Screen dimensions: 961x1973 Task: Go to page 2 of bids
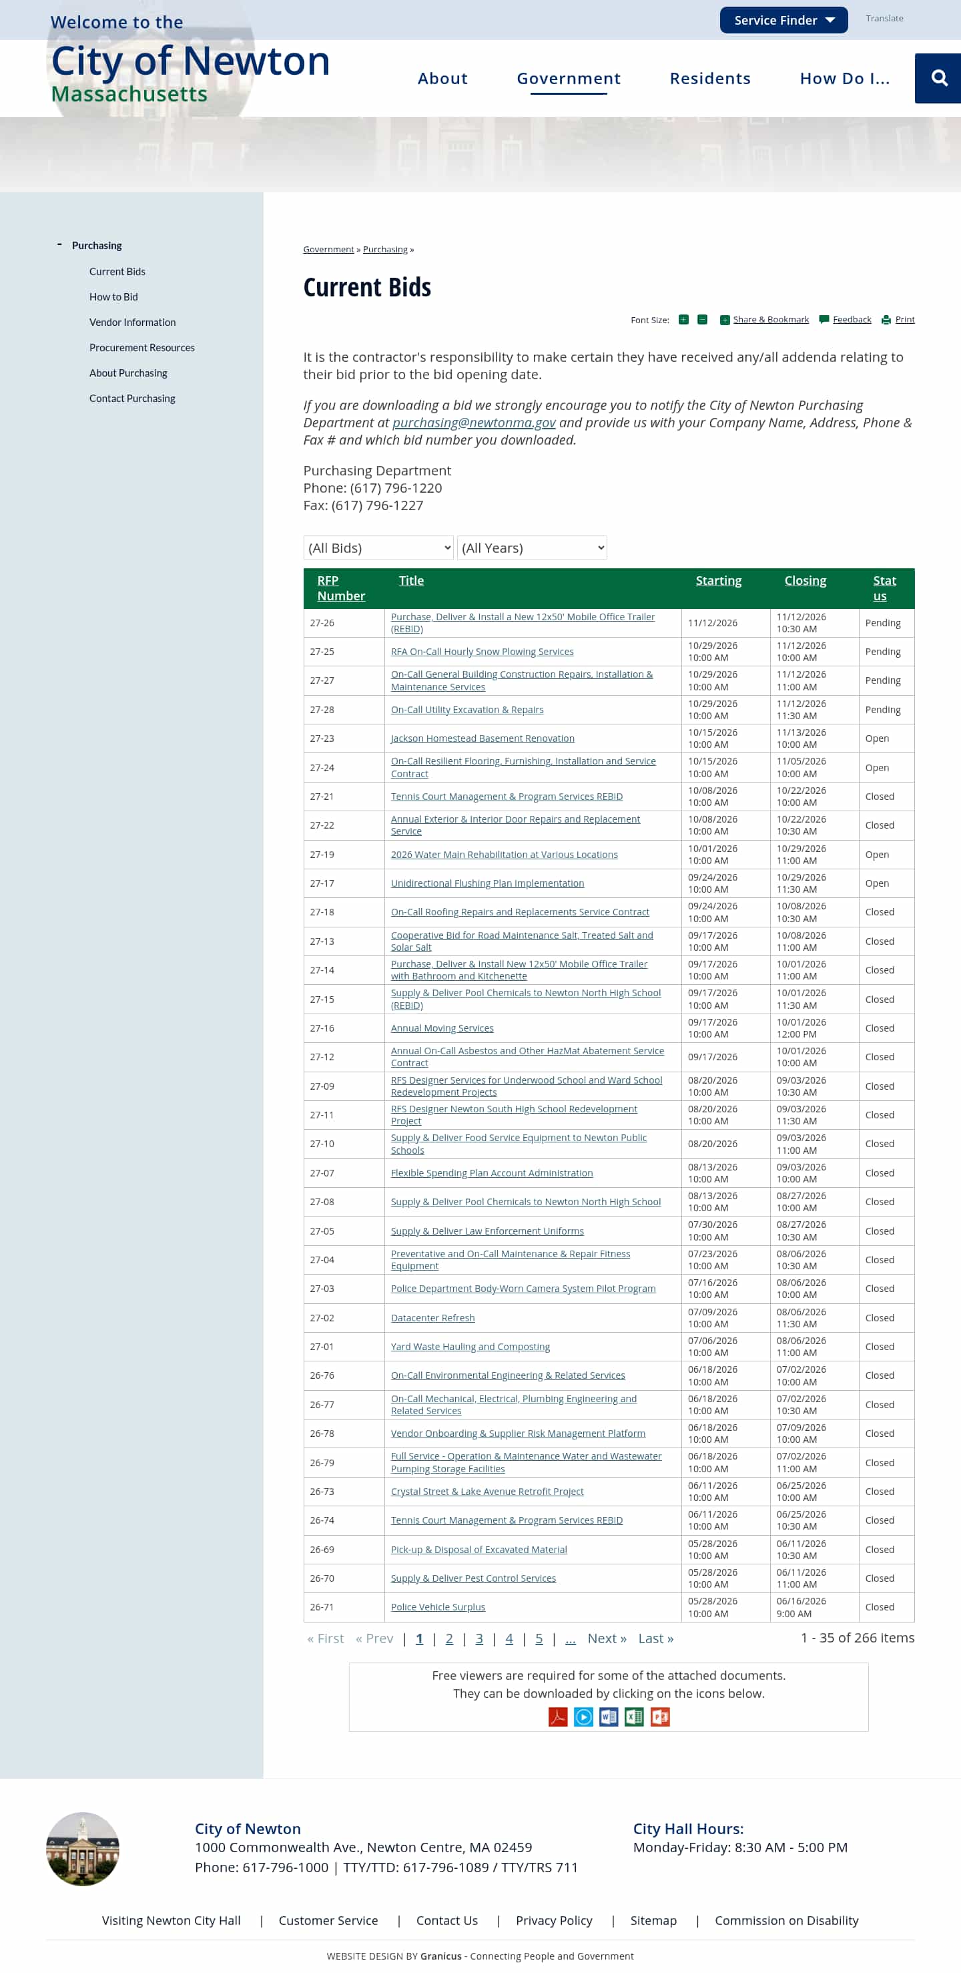pos(450,1638)
